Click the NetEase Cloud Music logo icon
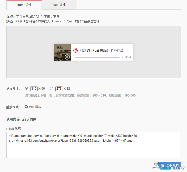Viewport: 187px width, 172px height. click(75, 50)
